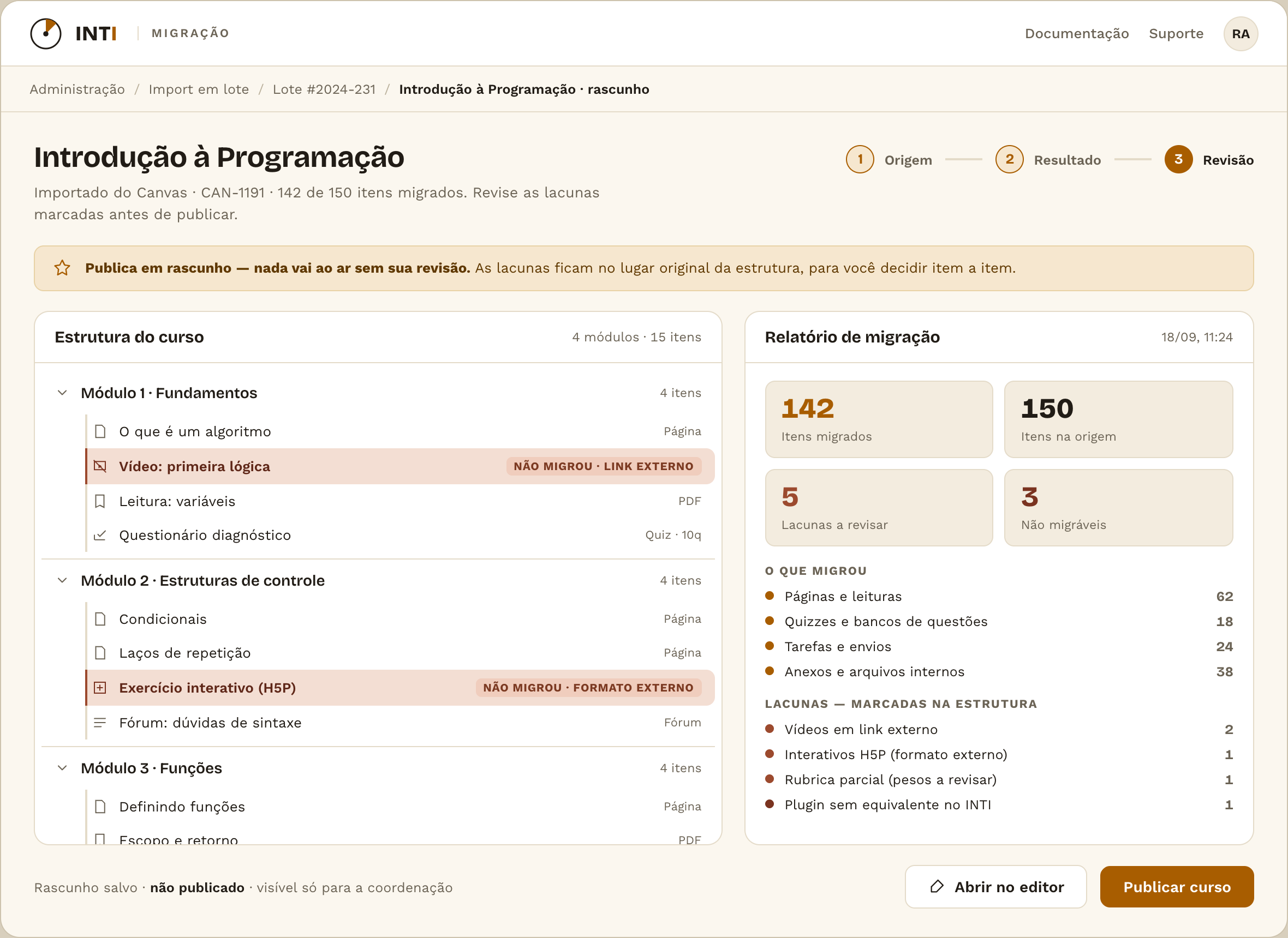Screen dimensions: 1288x938
Task: Click bookmark icon beside Leitura: variáveis
Action: point(100,501)
